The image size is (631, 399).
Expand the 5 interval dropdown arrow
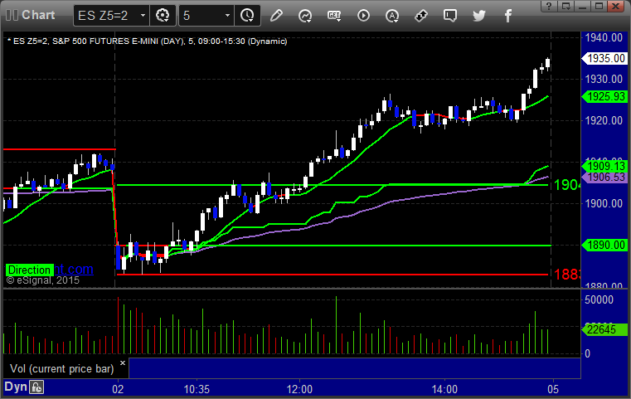coord(227,16)
